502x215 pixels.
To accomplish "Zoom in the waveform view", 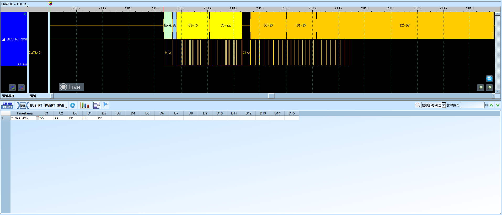I will pyautogui.click(x=489, y=88).
